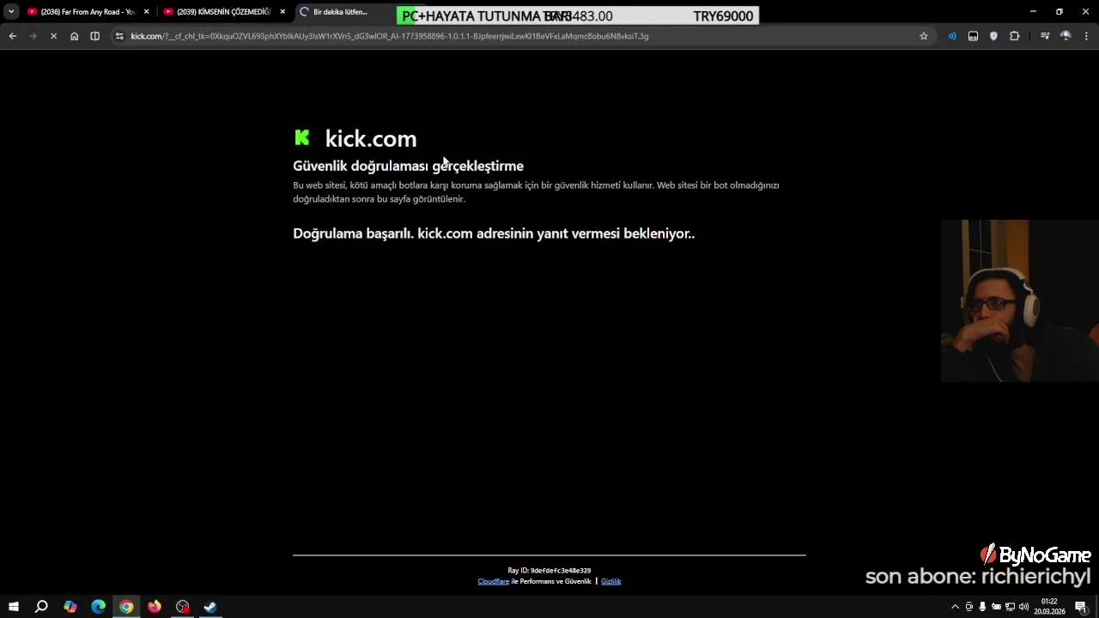Launch Copilot from the taskbar
Viewport: 1099px width, 618px height.
click(70, 607)
